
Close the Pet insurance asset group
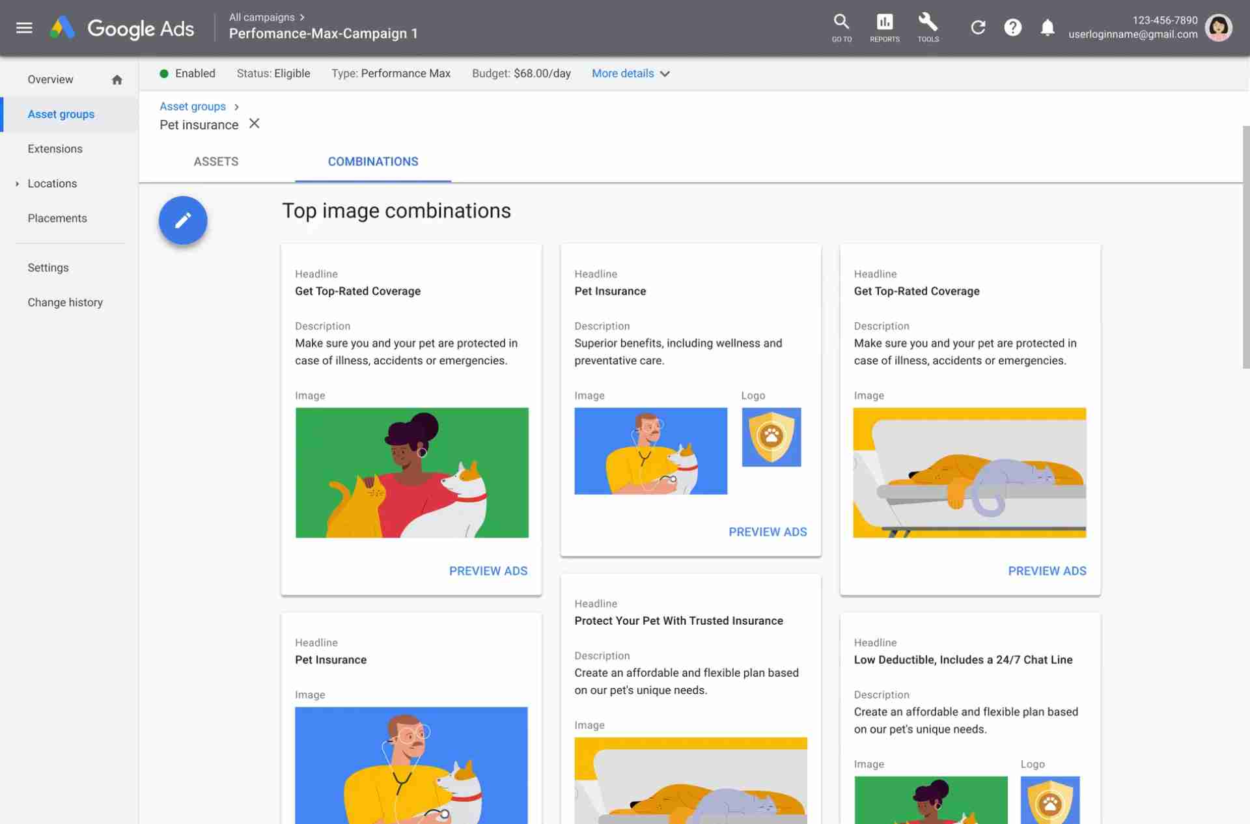(x=255, y=124)
